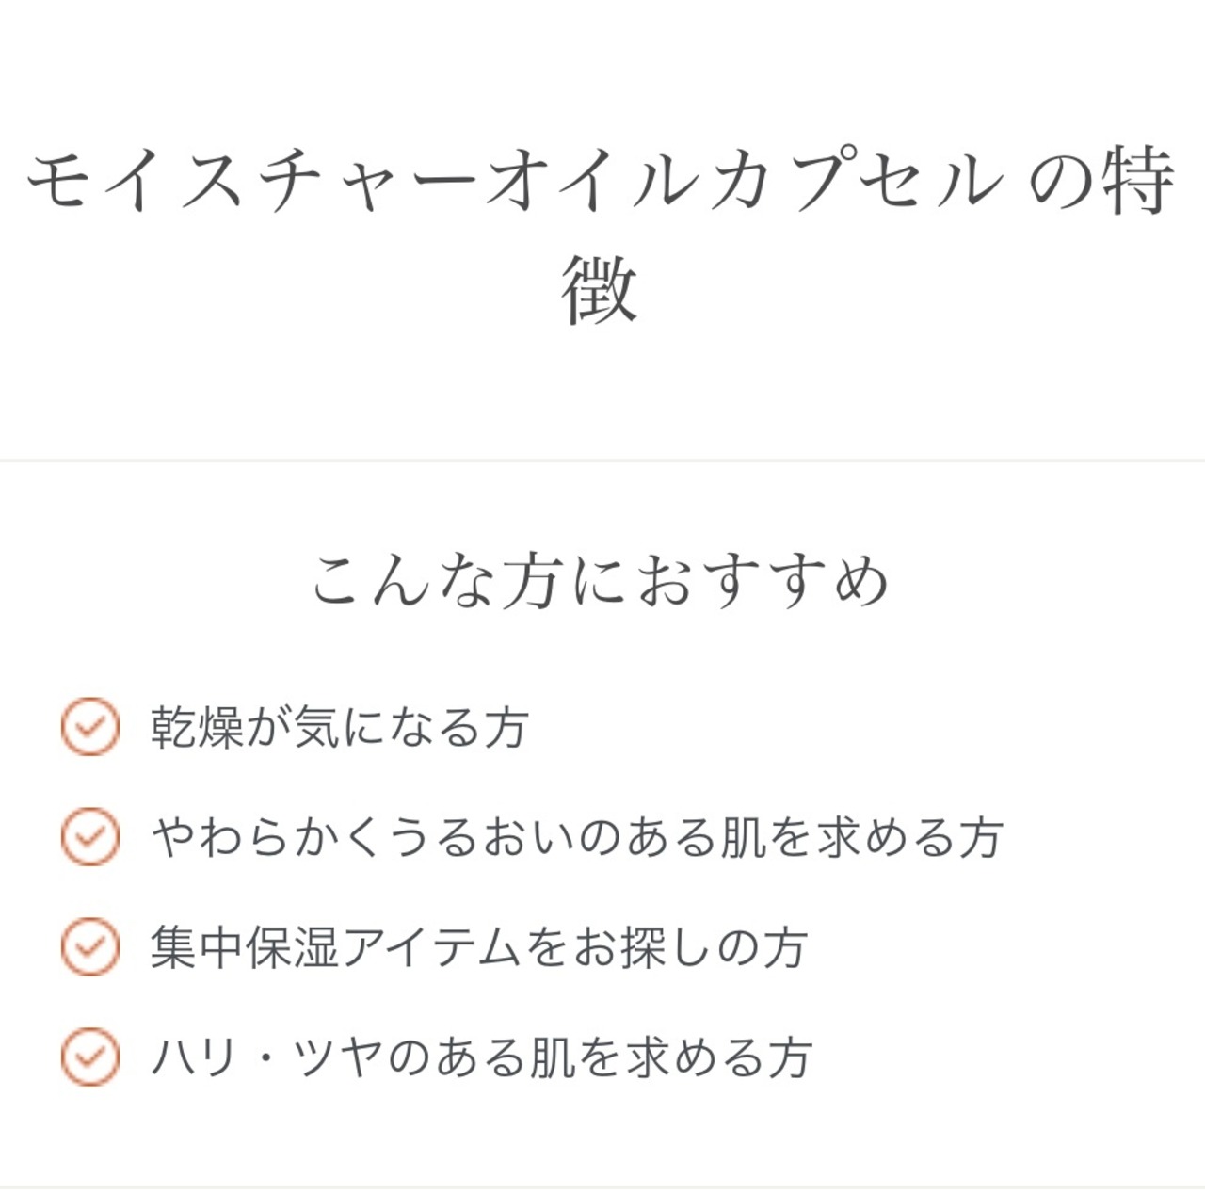Click the モイスチャーオイルカプセル product name in heading
The width and height of the screenshot is (1205, 1194).
(x=515, y=181)
